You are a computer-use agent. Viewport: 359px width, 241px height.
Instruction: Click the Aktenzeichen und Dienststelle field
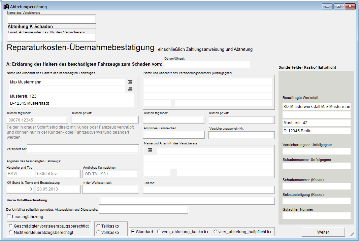click(x=143, y=210)
